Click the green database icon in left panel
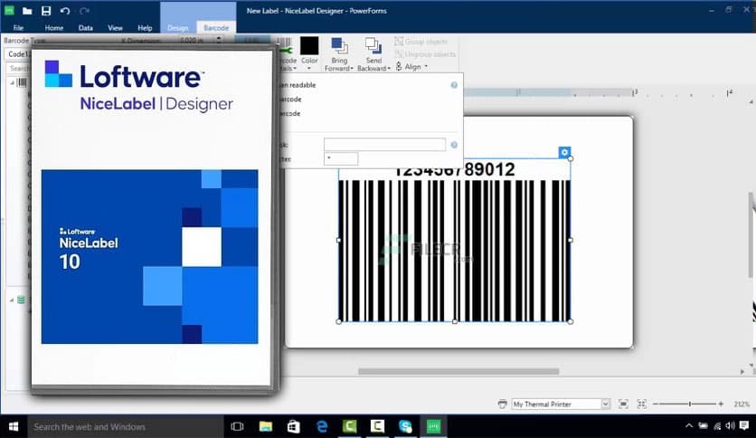Viewport: 756px width, 438px height. pyautogui.click(x=21, y=300)
